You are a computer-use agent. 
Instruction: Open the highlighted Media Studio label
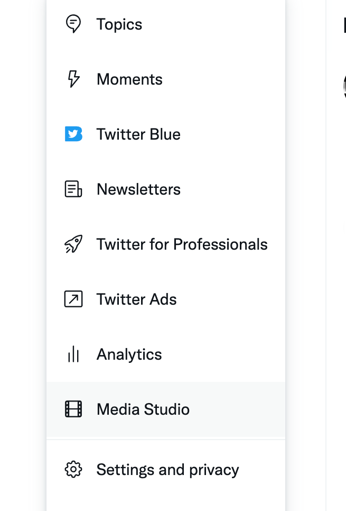[143, 409]
